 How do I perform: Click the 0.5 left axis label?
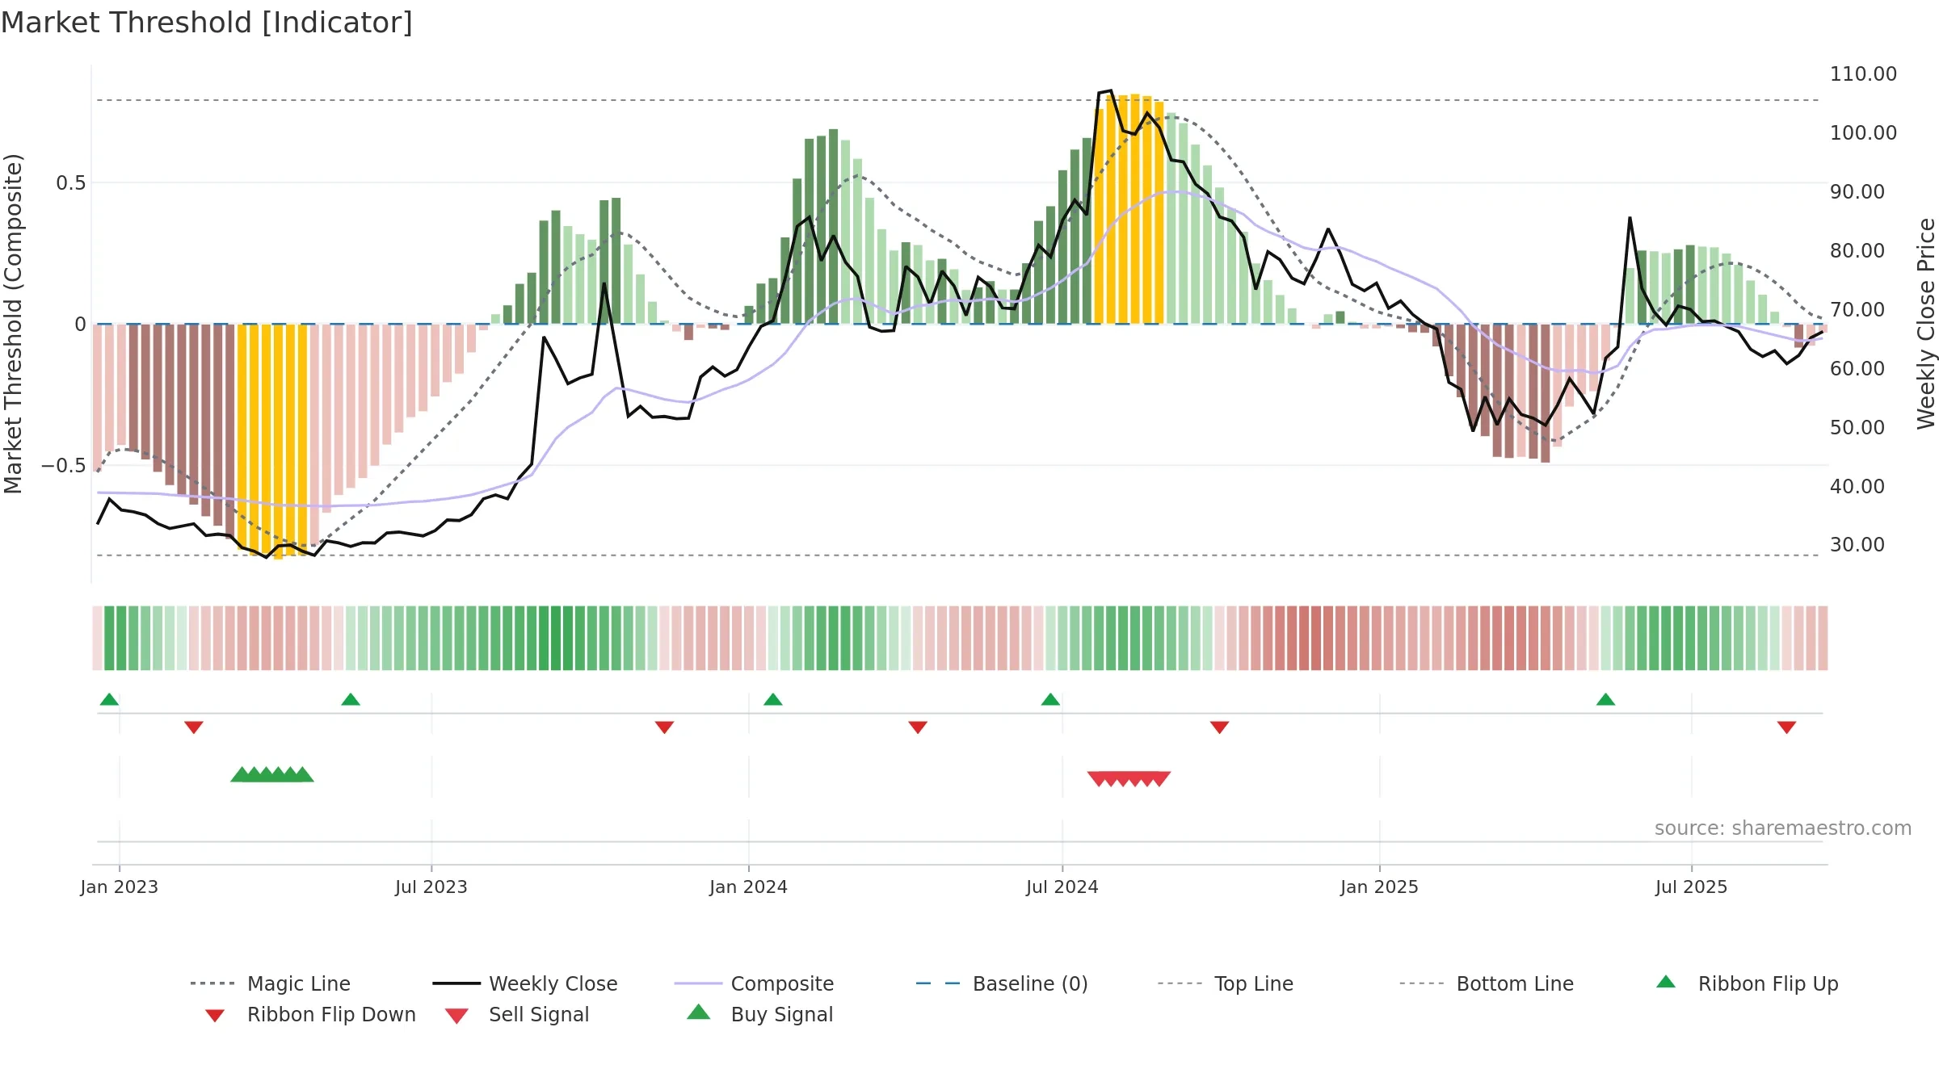pos(71,183)
